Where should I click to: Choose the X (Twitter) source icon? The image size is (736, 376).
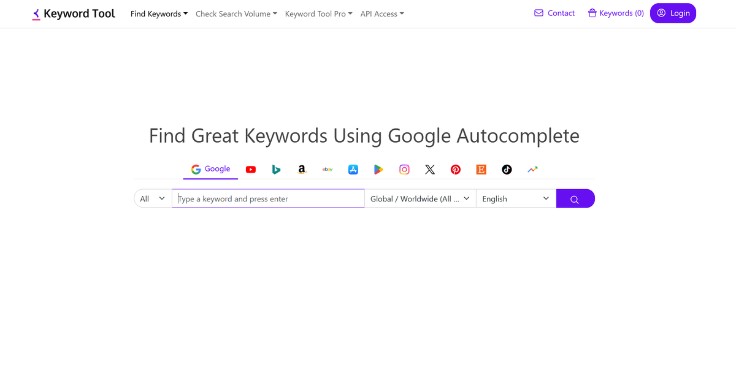(x=430, y=170)
